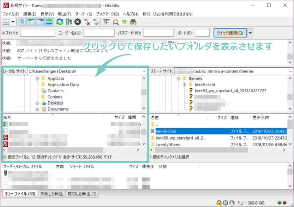Open the ヘルプ(H) menu
The height and width of the screenshot is (207, 294).
tap(131, 14)
